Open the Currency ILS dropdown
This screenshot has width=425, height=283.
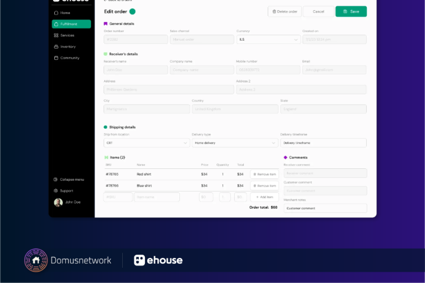point(268,40)
